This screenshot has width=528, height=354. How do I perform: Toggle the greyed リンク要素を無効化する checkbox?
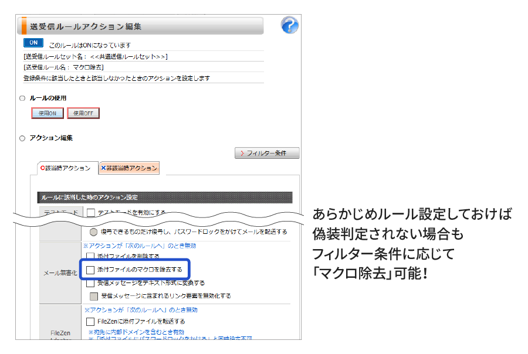click(94, 296)
